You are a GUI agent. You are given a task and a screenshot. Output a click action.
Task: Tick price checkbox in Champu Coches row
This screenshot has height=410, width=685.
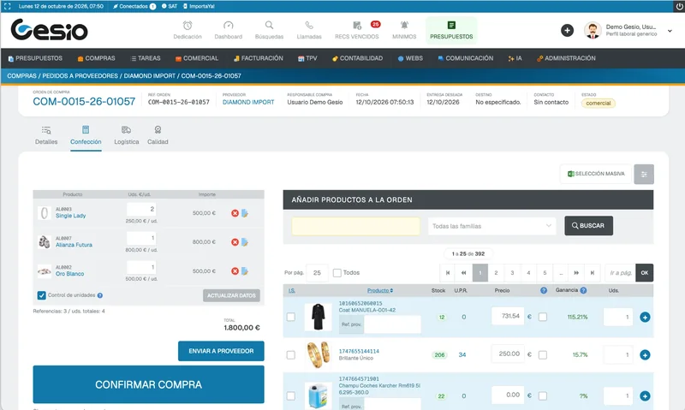543,396
